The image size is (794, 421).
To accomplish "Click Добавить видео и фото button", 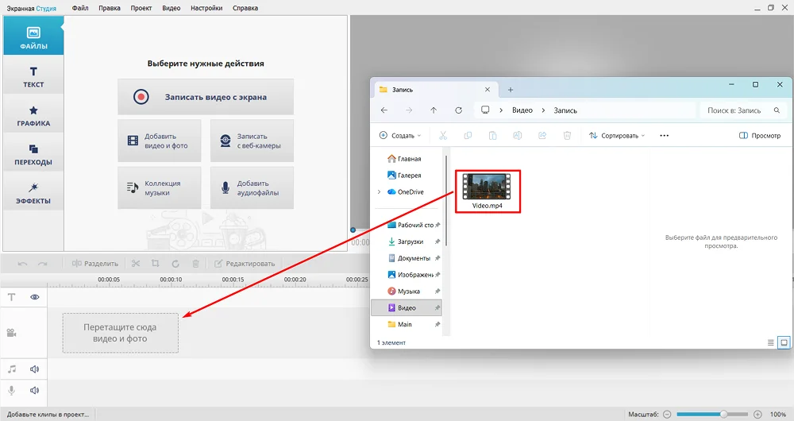I will point(160,141).
